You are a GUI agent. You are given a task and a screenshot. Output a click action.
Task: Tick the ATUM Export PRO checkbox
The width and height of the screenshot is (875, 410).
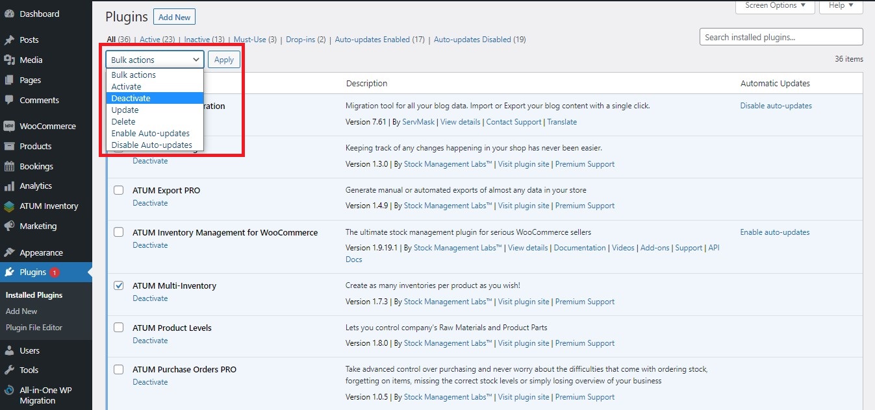point(119,190)
